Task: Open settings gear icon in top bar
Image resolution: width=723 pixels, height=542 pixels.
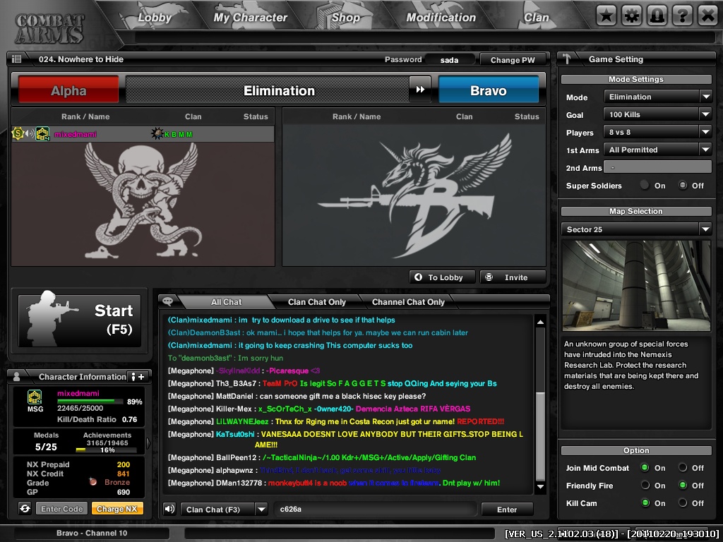Action: click(631, 16)
